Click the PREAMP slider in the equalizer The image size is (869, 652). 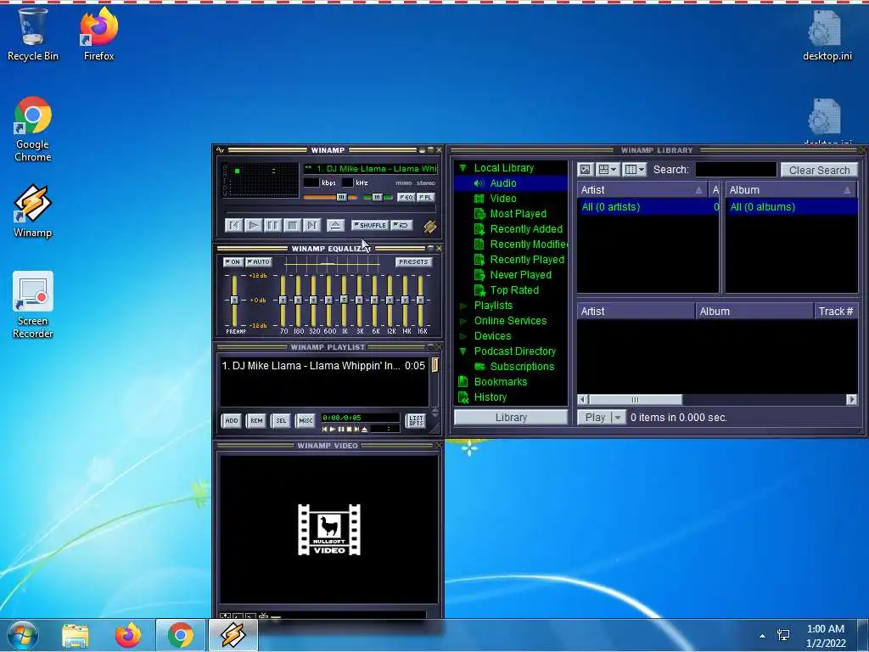(x=234, y=300)
